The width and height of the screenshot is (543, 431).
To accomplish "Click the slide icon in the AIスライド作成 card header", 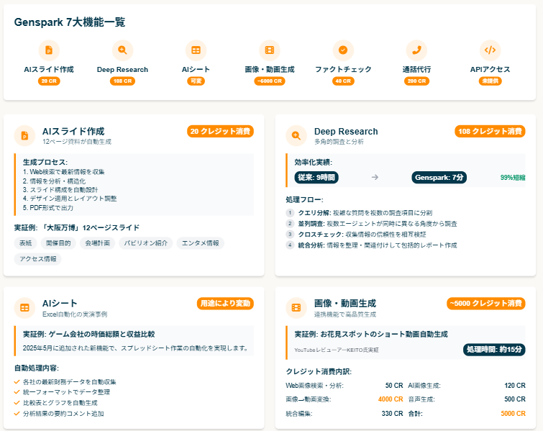I will tap(24, 136).
